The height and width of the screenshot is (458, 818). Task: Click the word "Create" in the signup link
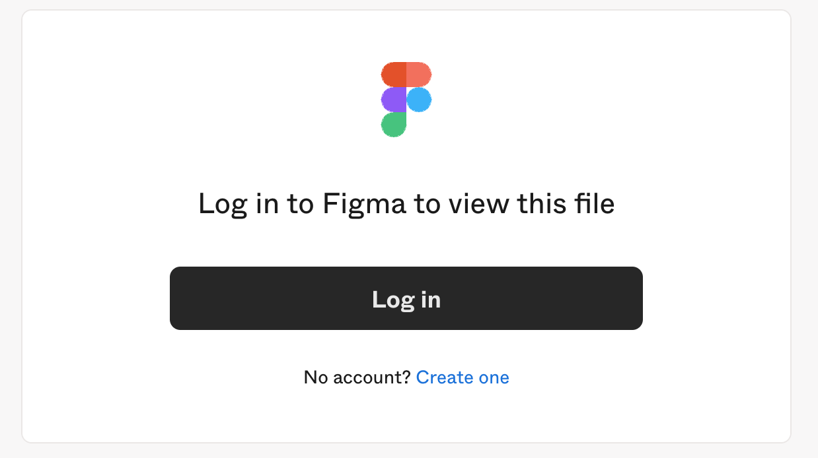pos(445,377)
